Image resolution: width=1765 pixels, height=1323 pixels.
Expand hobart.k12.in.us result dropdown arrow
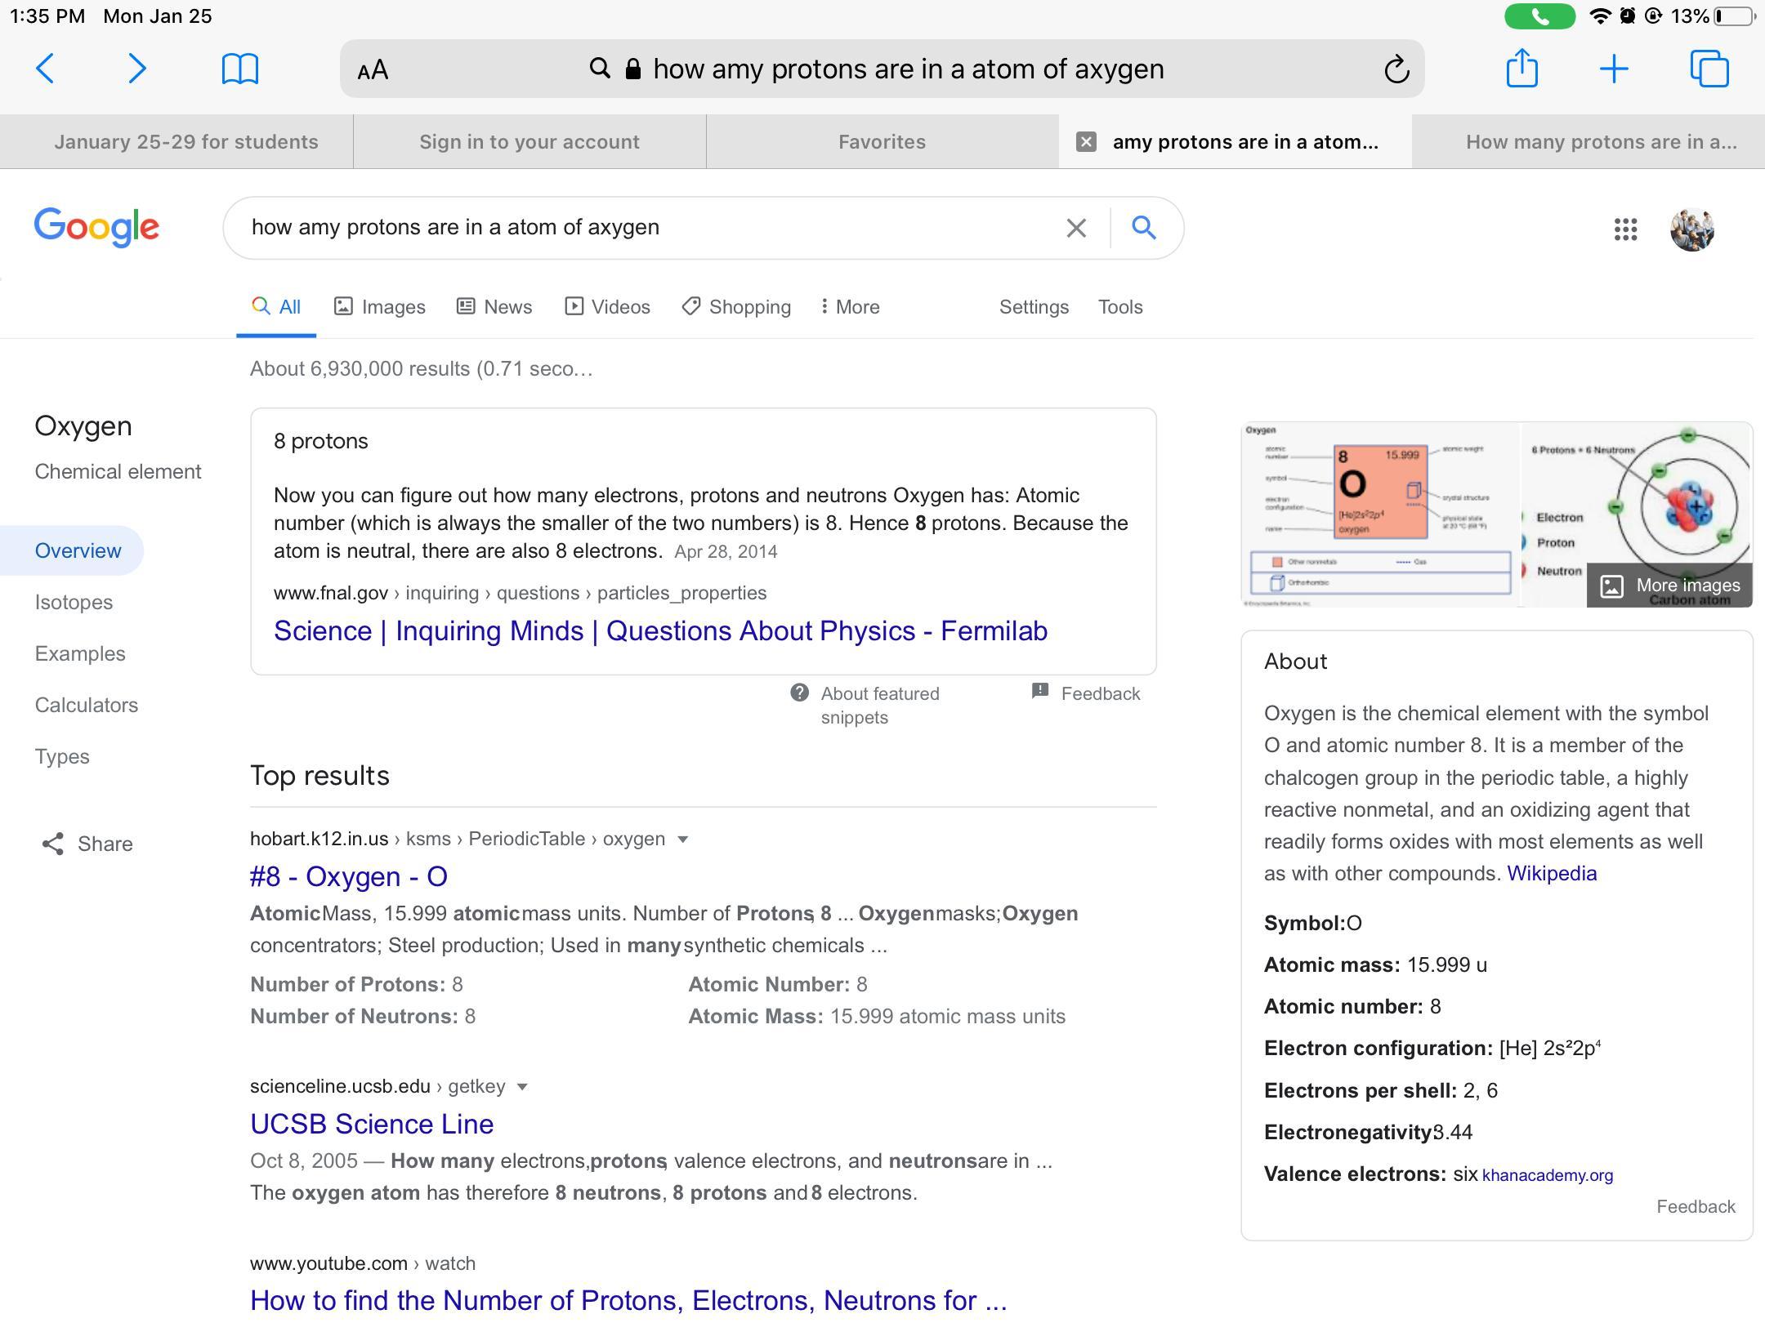683,840
